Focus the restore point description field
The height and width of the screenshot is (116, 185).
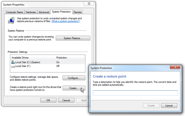pos(135,93)
